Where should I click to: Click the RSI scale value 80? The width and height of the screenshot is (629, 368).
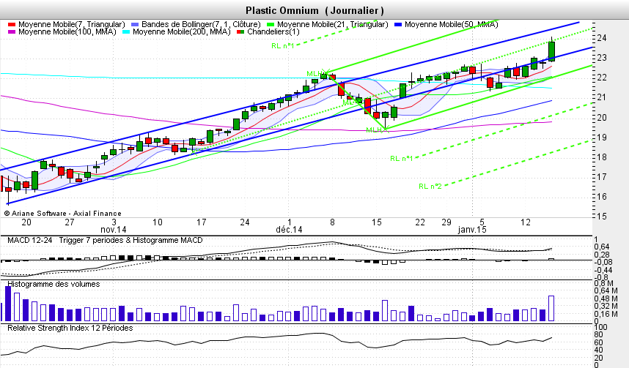coord(598,335)
